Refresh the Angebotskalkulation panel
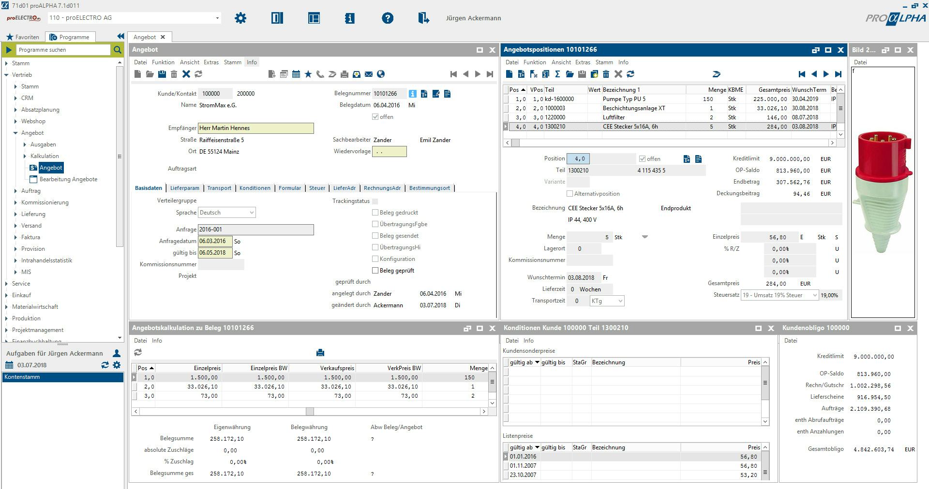Viewport: 929px width, 489px height. click(138, 352)
